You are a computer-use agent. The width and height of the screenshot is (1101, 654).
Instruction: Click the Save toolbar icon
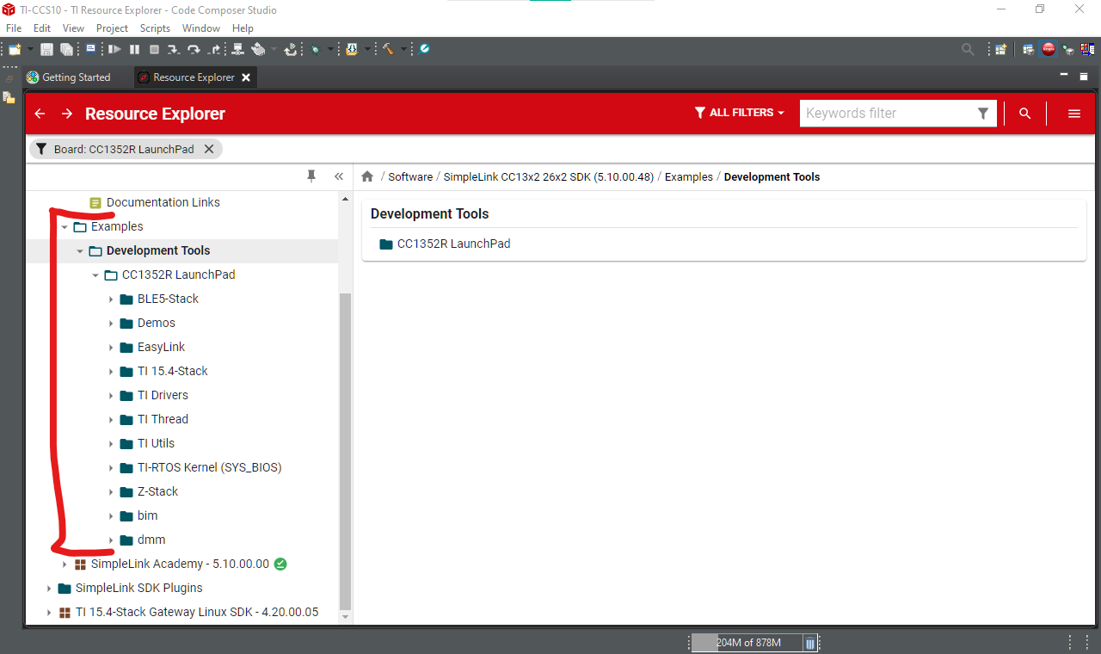point(46,50)
